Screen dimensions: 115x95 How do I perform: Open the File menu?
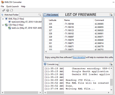[2, 6]
